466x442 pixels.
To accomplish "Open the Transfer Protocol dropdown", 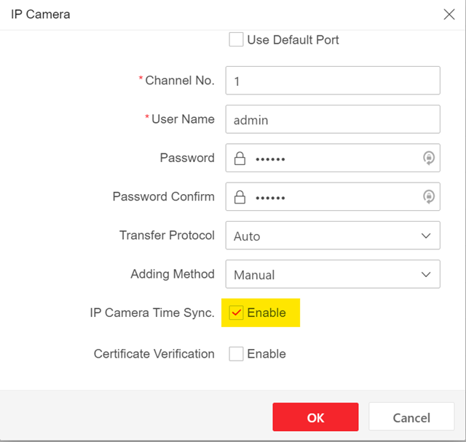I will [332, 236].
